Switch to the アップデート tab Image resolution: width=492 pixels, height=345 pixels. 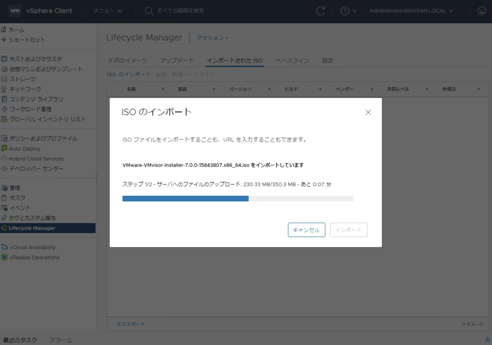pyautogui.click(x=177, y=60)
